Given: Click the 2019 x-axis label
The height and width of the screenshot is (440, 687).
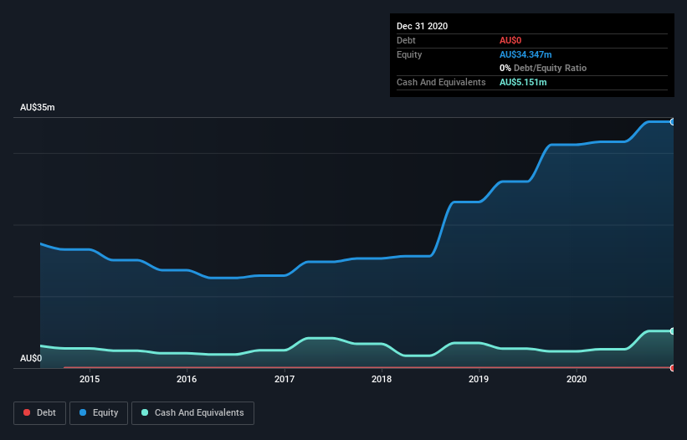Looking at the screenshot, I should coord(479,379).
